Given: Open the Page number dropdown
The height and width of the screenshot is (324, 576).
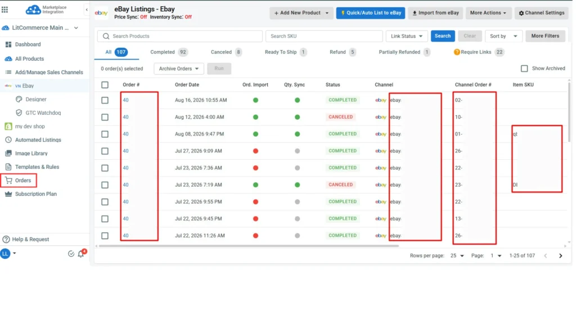Looking at the screenshot, I should pos(496,256).
